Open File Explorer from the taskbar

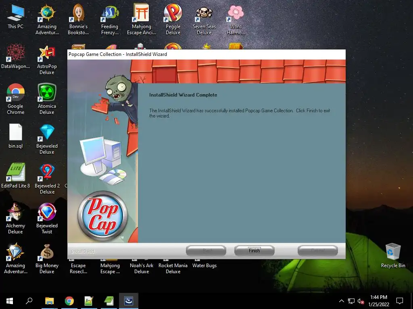point(49,301)
